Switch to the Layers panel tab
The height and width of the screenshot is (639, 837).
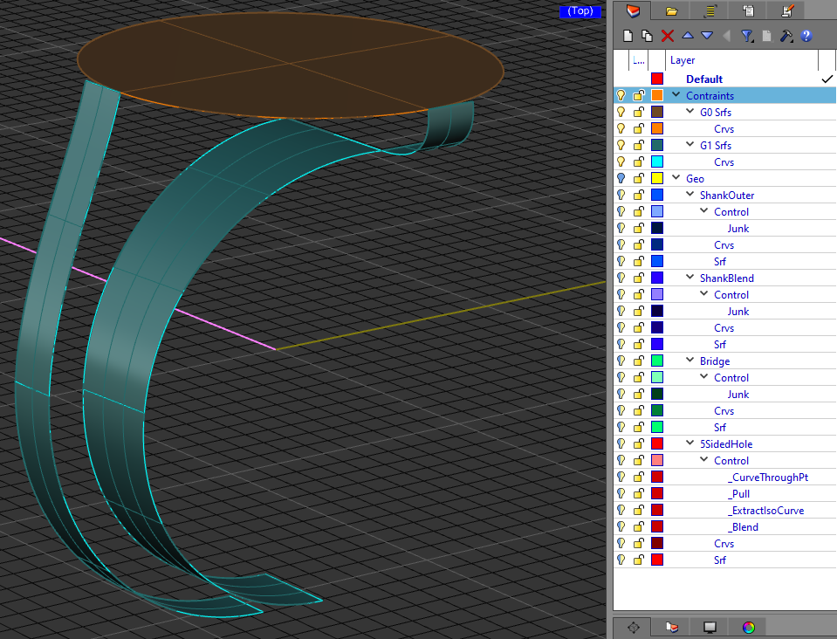633,10
